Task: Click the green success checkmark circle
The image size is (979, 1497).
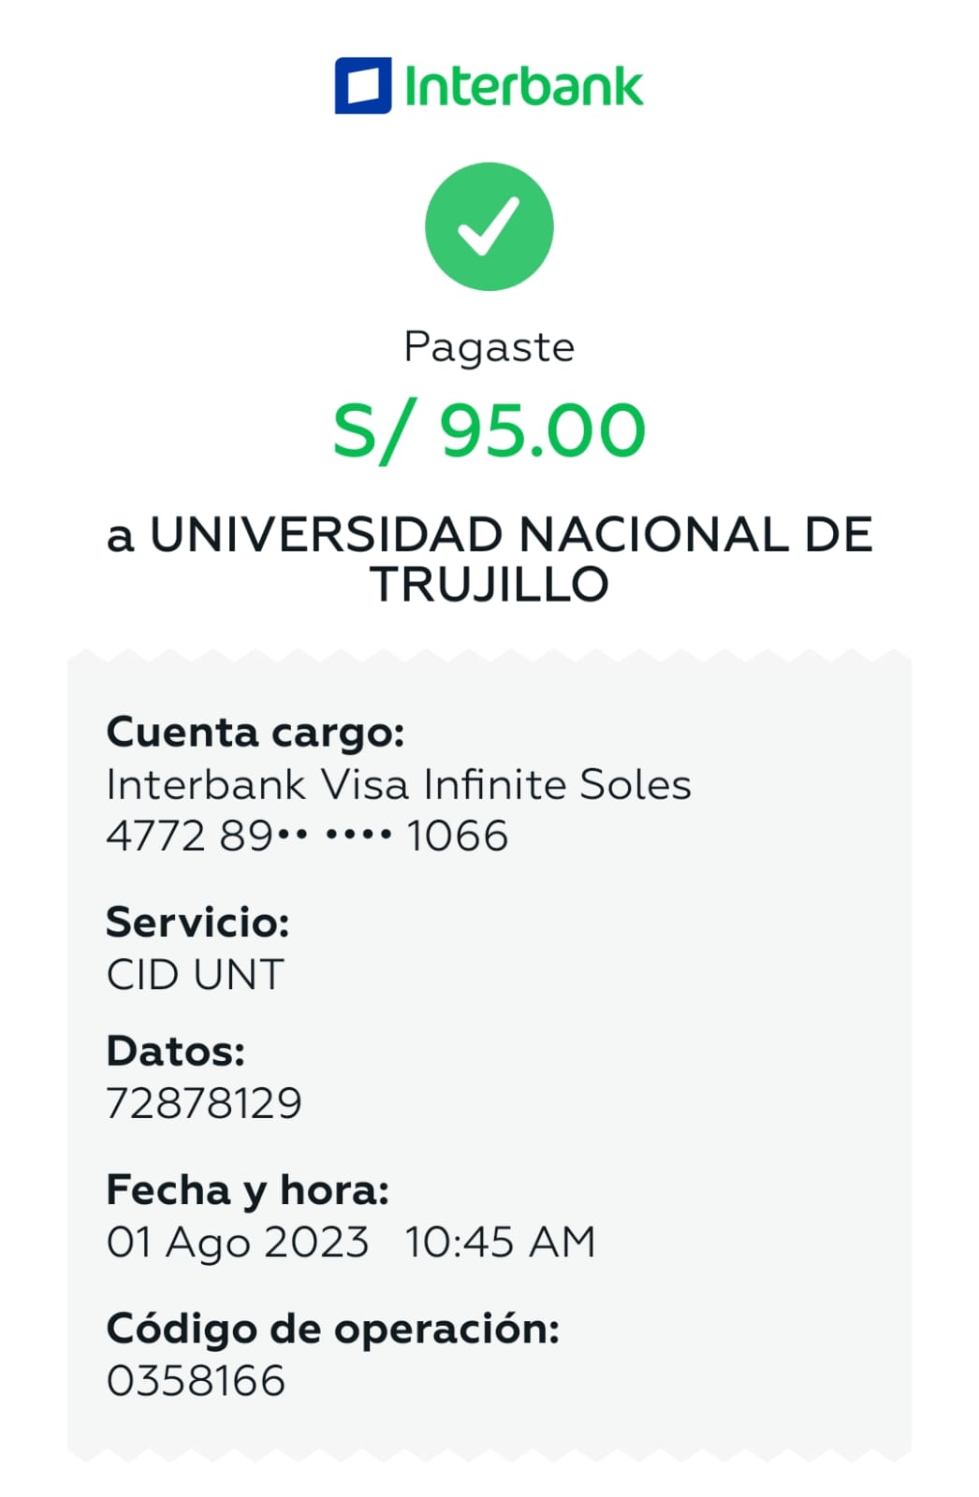Action: (489, 226)
